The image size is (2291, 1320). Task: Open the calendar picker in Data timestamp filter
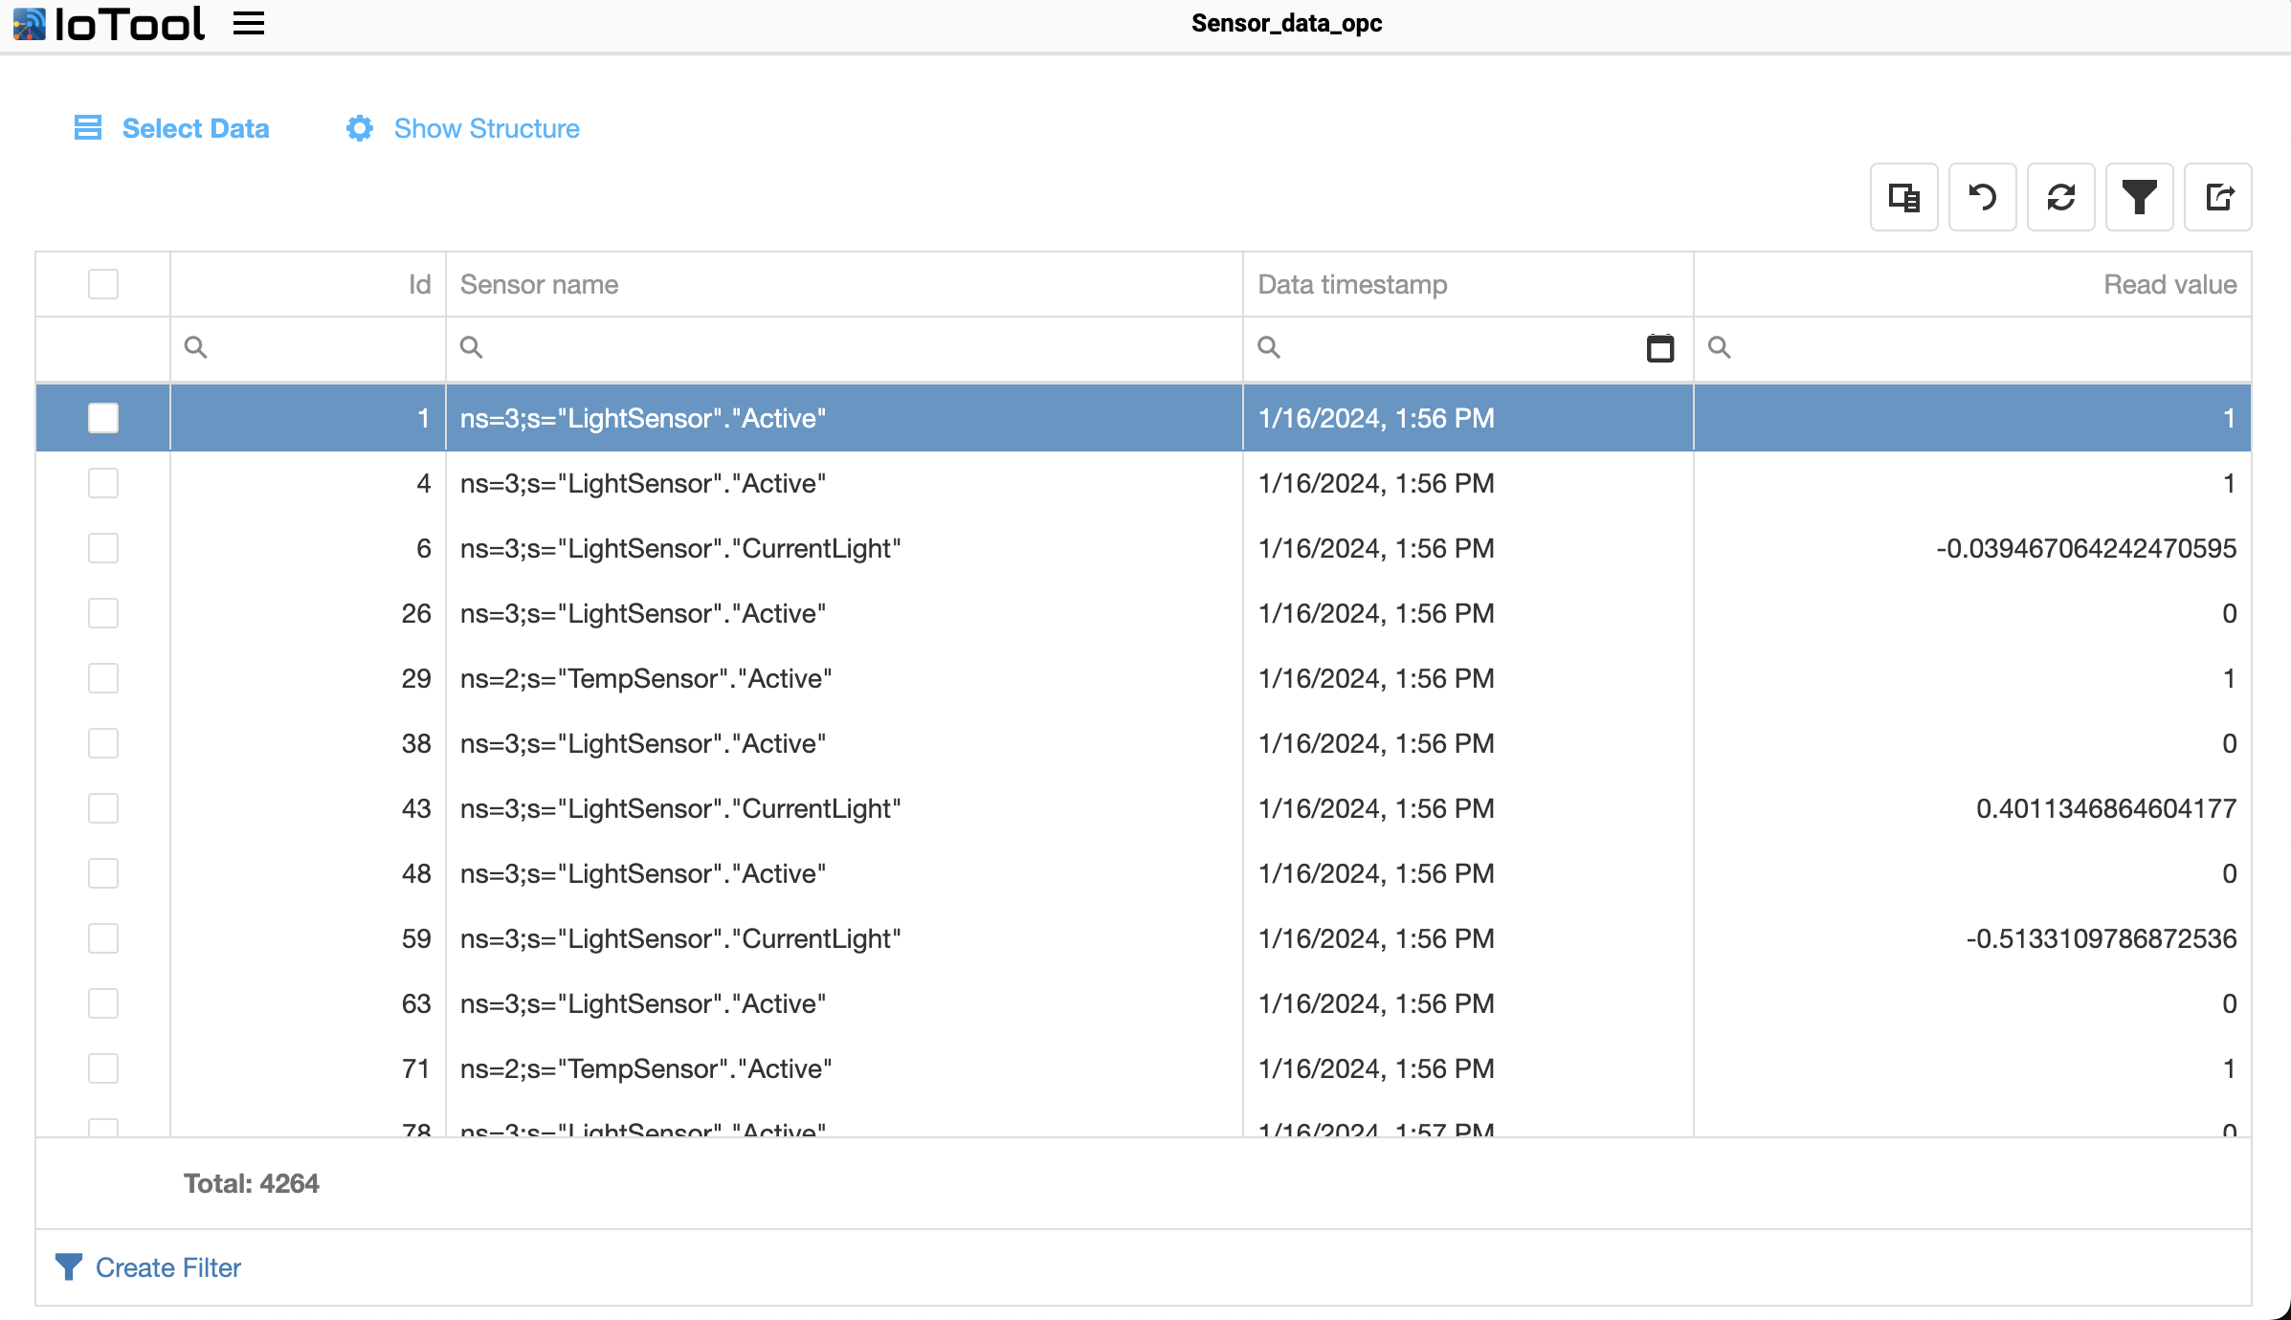pos(1660,348)
